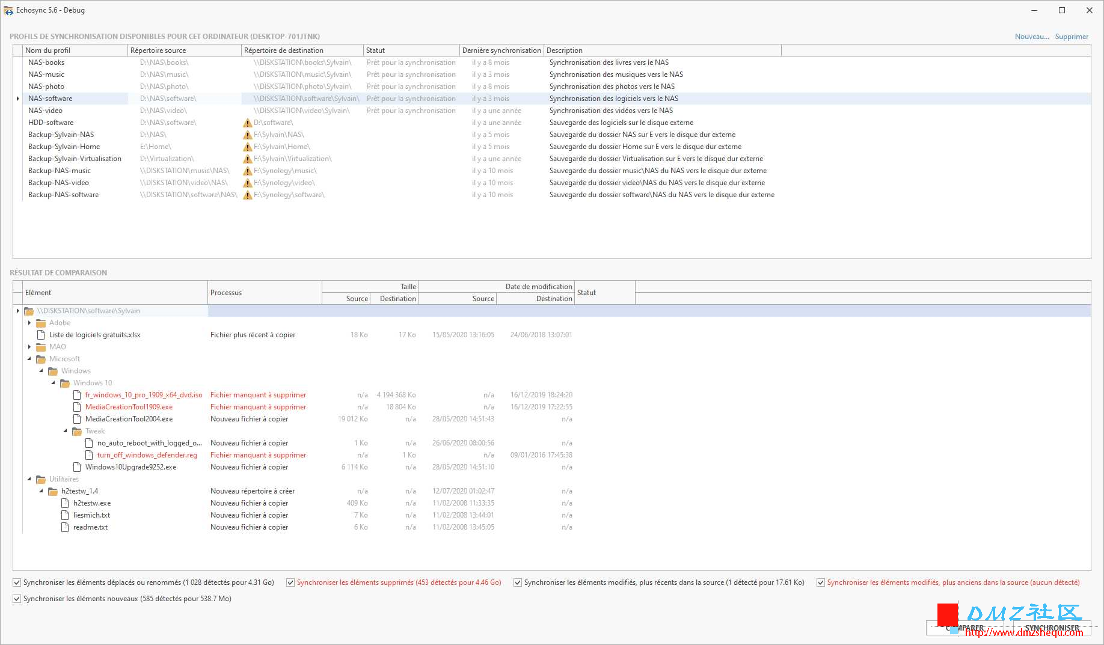1104x645 pixels.
Task: Select the NAS-books profile row
Action: pos(552,63)
